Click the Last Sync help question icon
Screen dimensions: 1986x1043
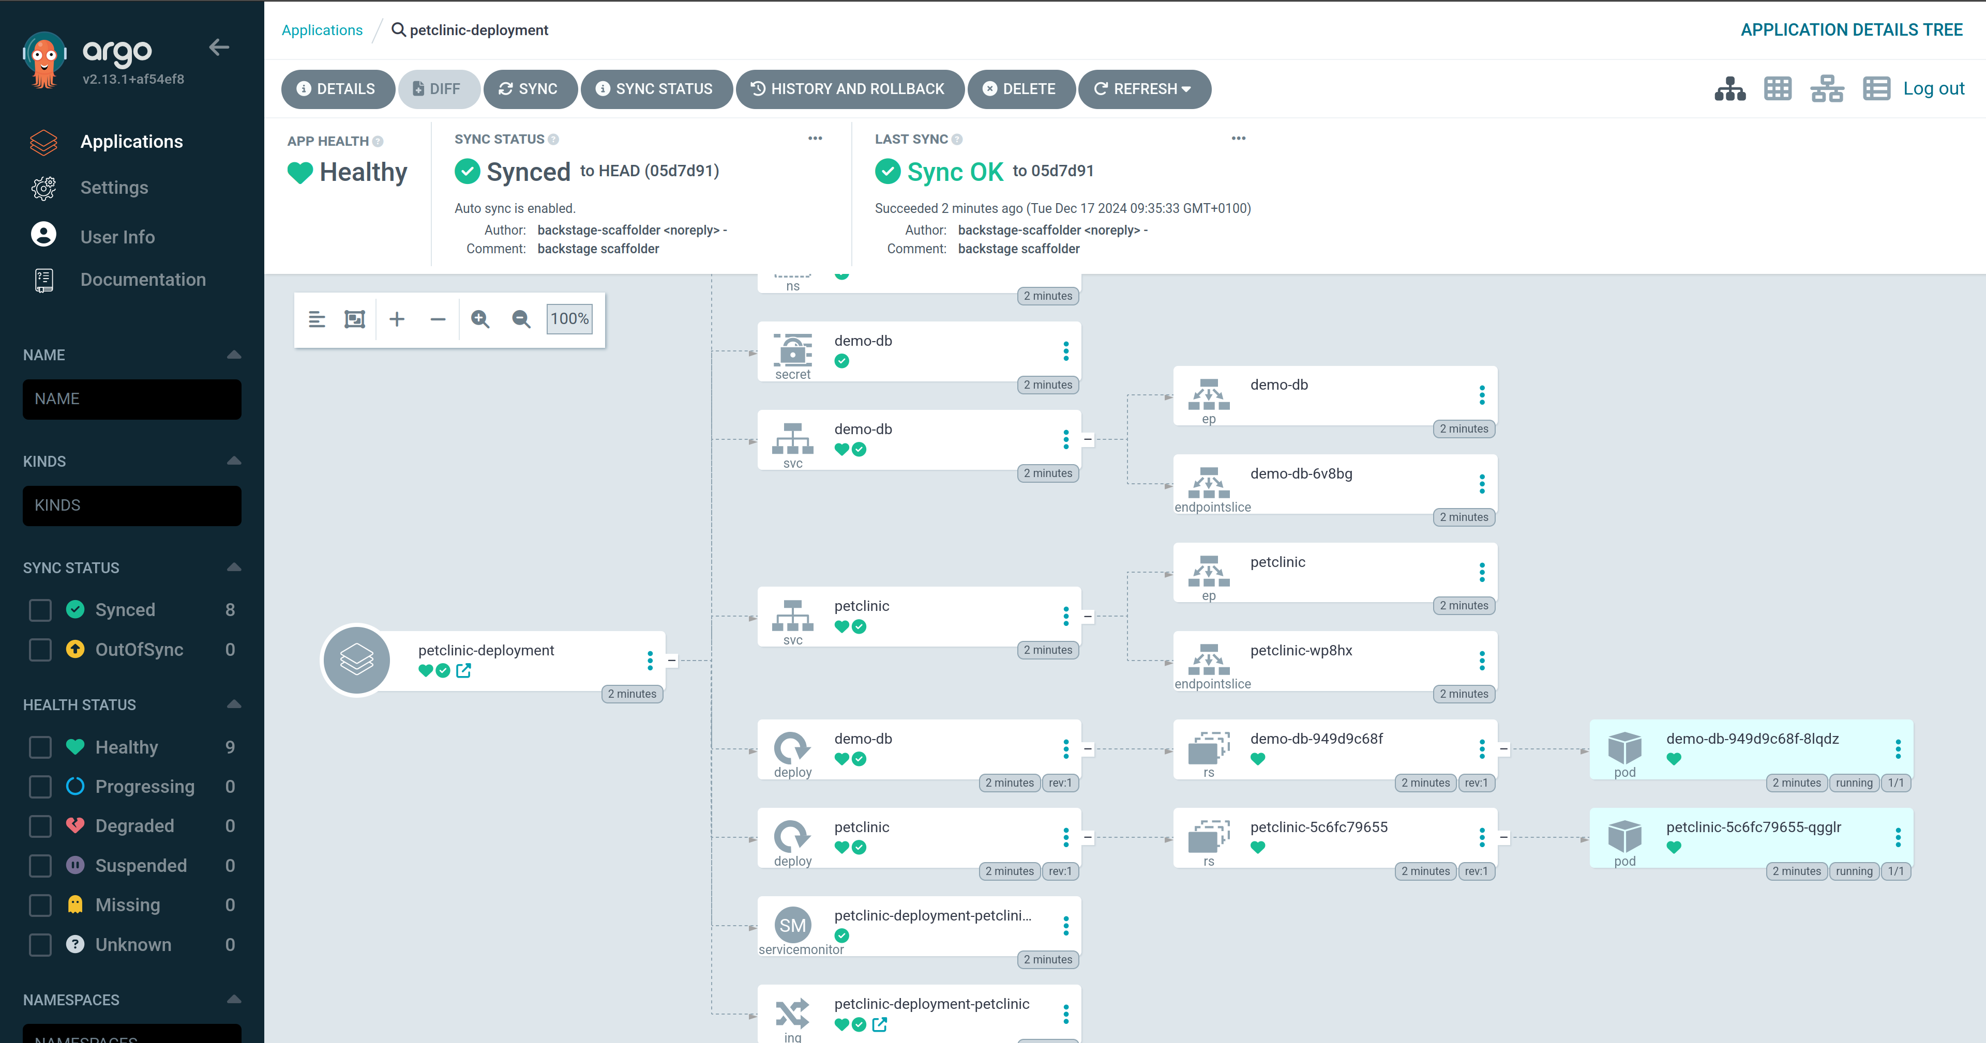point(957,140)
